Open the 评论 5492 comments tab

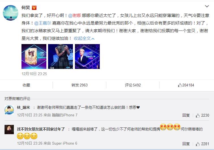pyautogui.click(x=133, y=85)
